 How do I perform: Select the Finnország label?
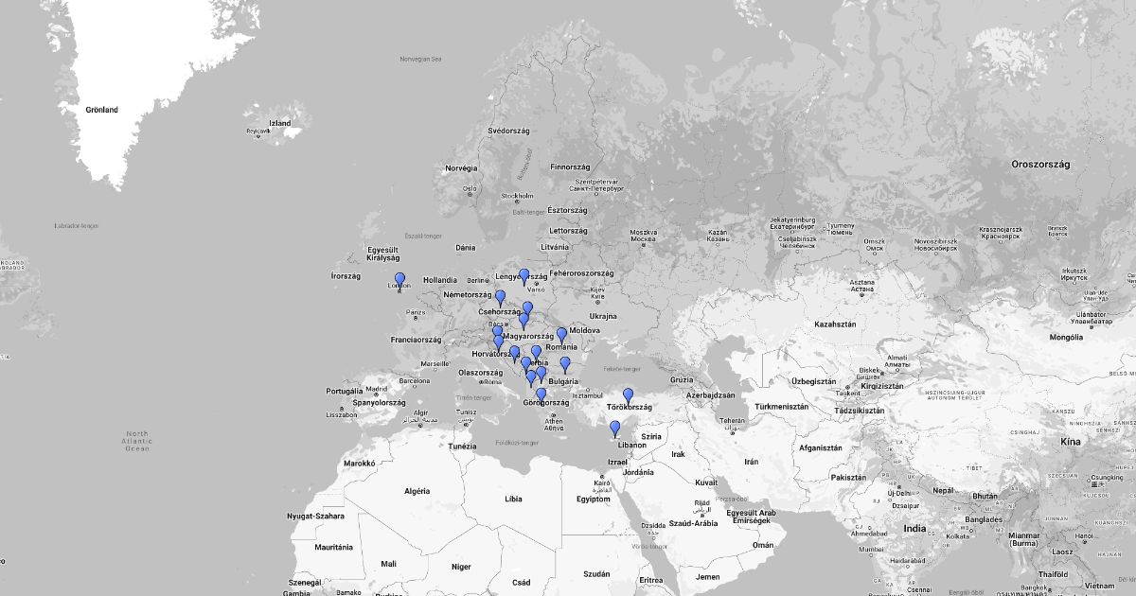(x=570, y=165)
